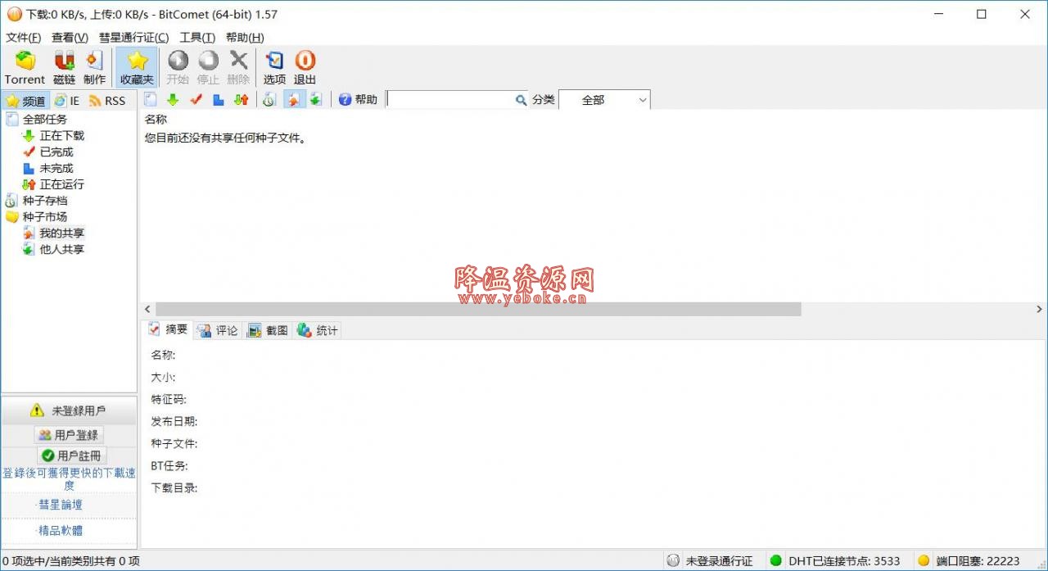Select 已完成 in the sidebar tree
1048x571 pixels.
[x=56, y=152]
